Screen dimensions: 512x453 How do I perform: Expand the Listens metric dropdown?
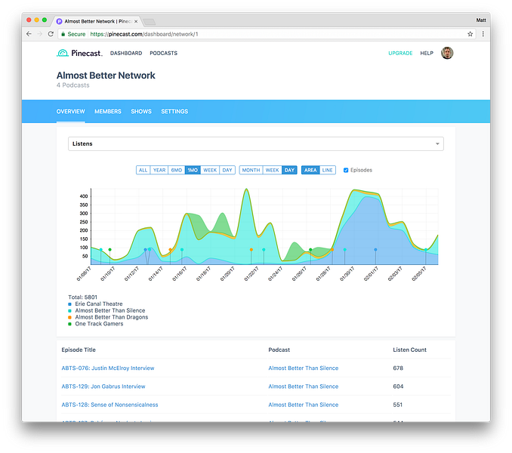click(256, 144)
